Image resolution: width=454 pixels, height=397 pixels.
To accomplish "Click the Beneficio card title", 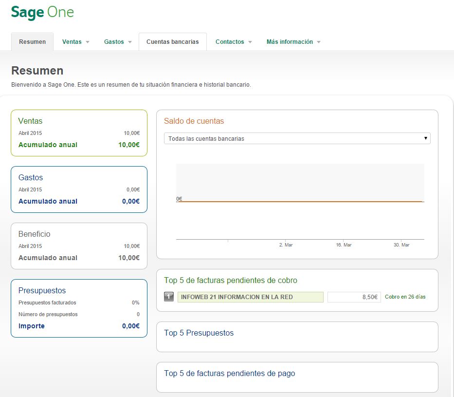I will pyautogui.click(x=34, y=234).
